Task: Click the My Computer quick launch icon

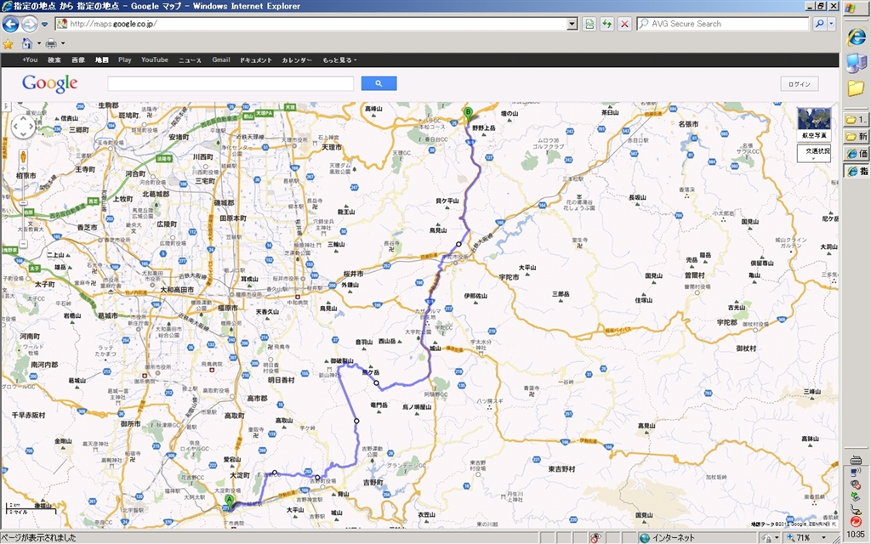Action: pyautogui.click(x=856, y=63)
